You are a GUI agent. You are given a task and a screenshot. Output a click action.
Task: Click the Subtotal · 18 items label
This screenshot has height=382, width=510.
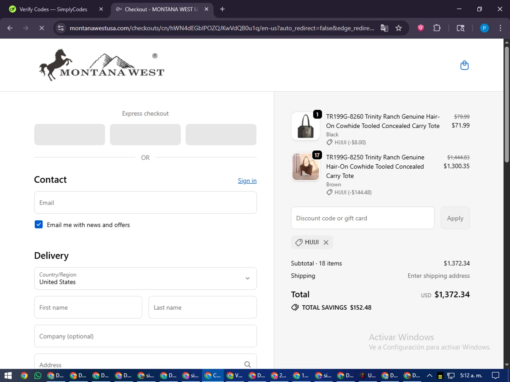(316, 263)
